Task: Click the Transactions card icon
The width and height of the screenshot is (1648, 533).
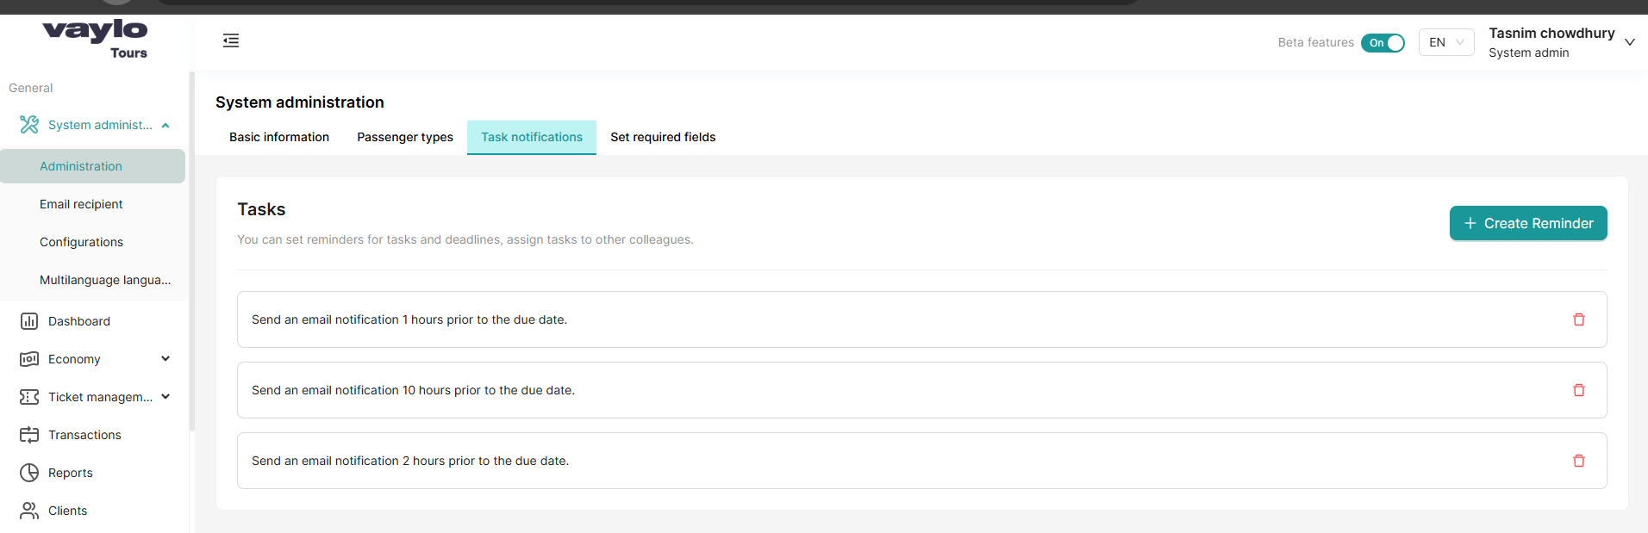Action: pos(28,435)
